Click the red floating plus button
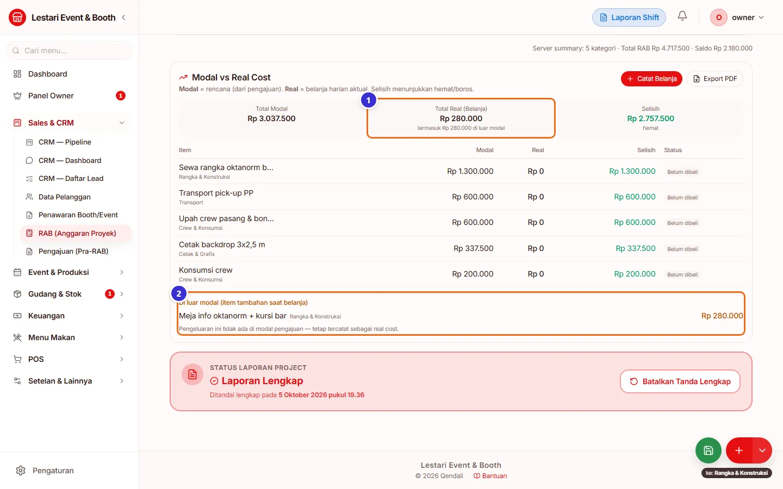The width and height of the screenshot is (783, 489). [x=739, y=450]
